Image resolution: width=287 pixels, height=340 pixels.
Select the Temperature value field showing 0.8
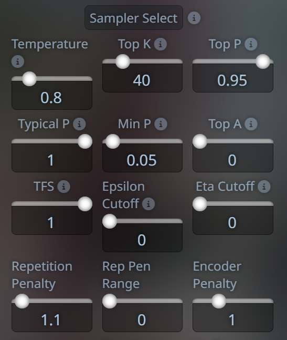pos(52,96)
